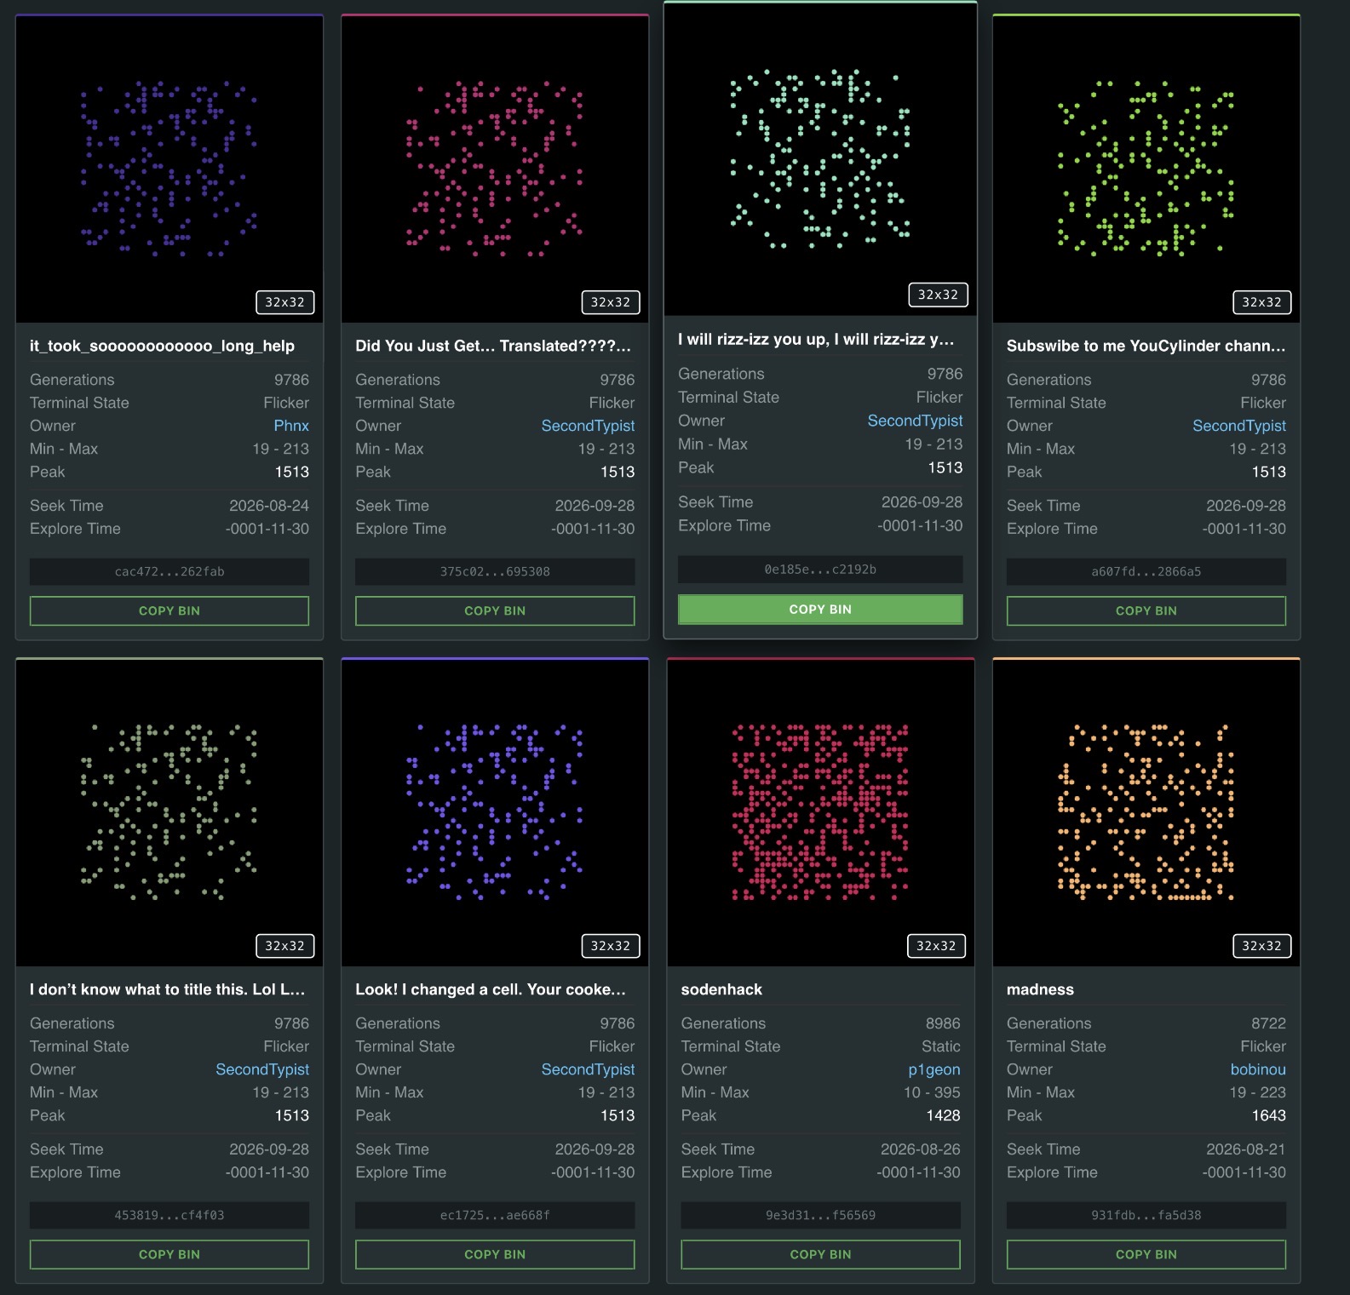Click the highlighted Copy Bin on rizz-izz card
Viewport: 1350px width, 1295px height.
[820, 609]
